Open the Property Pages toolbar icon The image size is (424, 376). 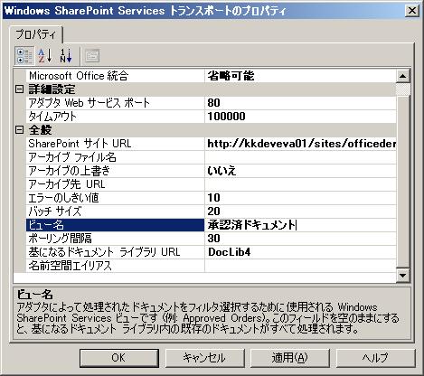pos(92,56)
